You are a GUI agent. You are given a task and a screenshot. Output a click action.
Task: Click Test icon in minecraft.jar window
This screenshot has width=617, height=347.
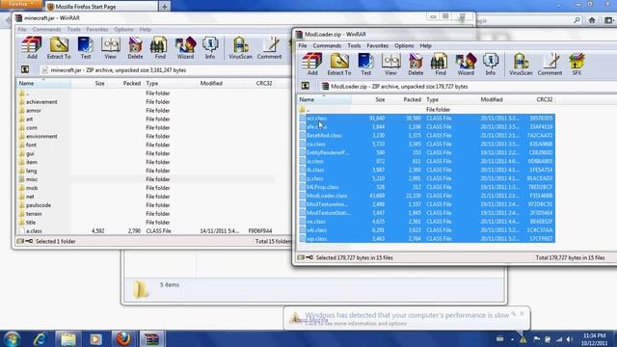pyautogui.click(x=86, y=48)
